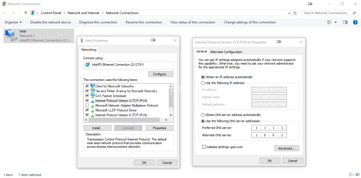Toggle Client for Microsoft Networks checkbox
This screenshot has width=361, height=178.
tap(87, 86)
